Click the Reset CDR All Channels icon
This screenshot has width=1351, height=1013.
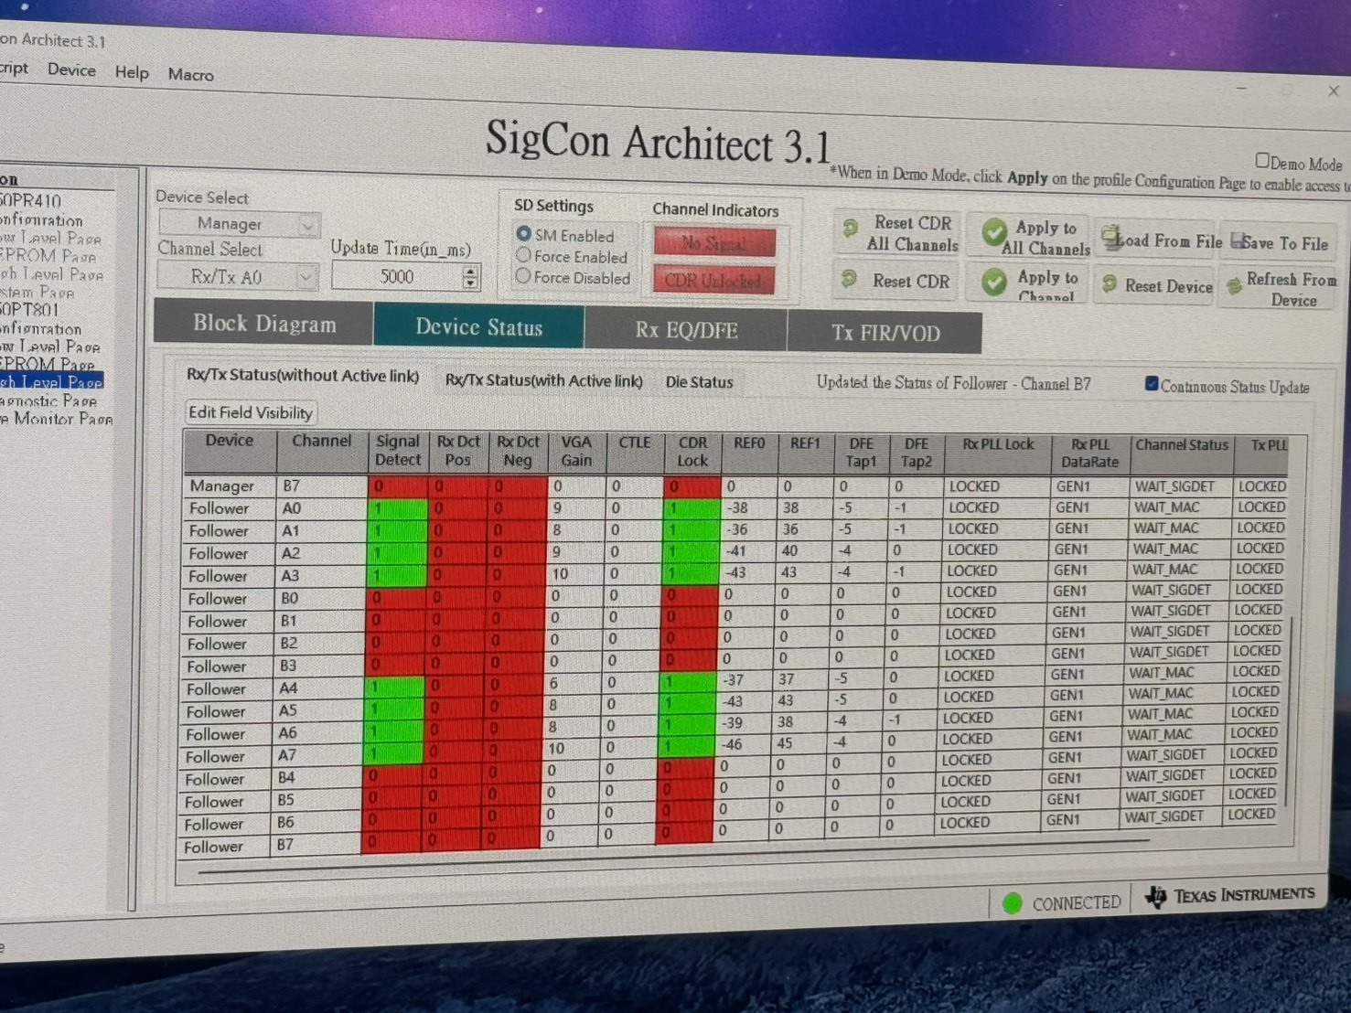pos(850,226)
